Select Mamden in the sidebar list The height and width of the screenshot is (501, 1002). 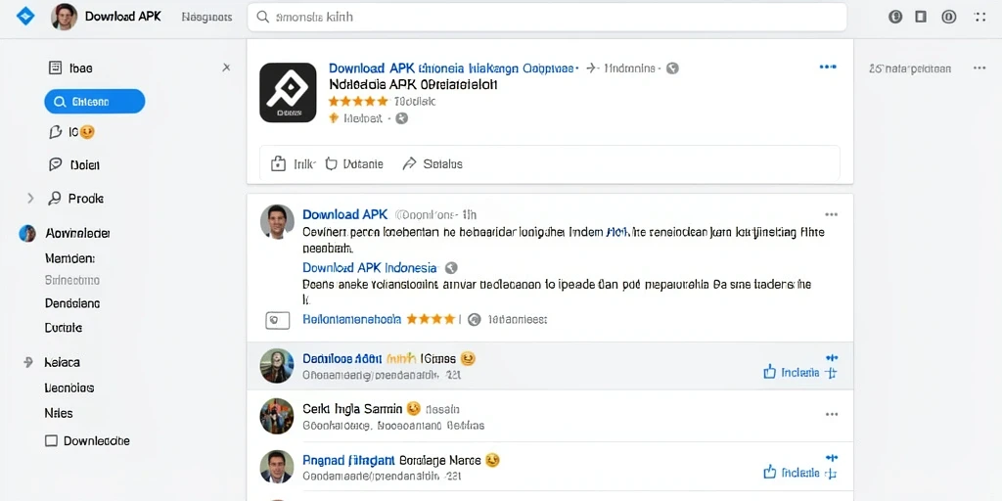click(70, 258)
